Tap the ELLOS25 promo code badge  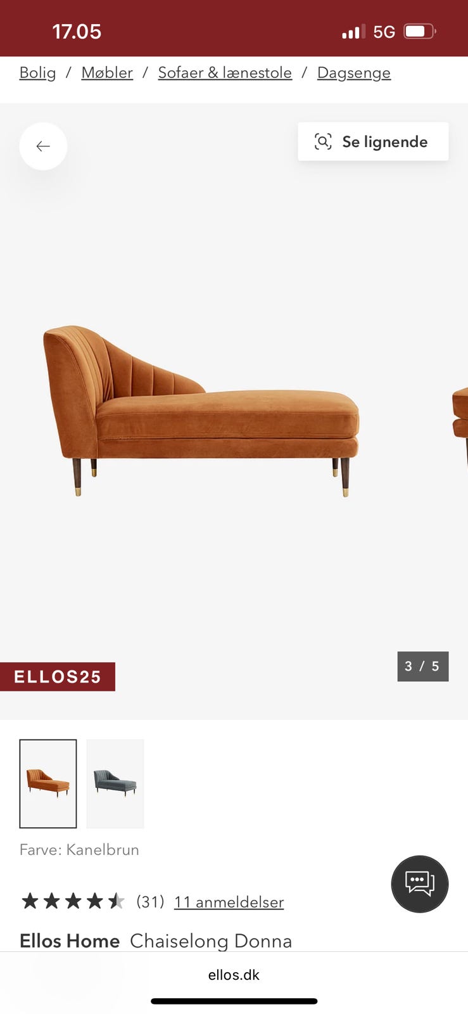pyautogui.click(x=58, y=676)
